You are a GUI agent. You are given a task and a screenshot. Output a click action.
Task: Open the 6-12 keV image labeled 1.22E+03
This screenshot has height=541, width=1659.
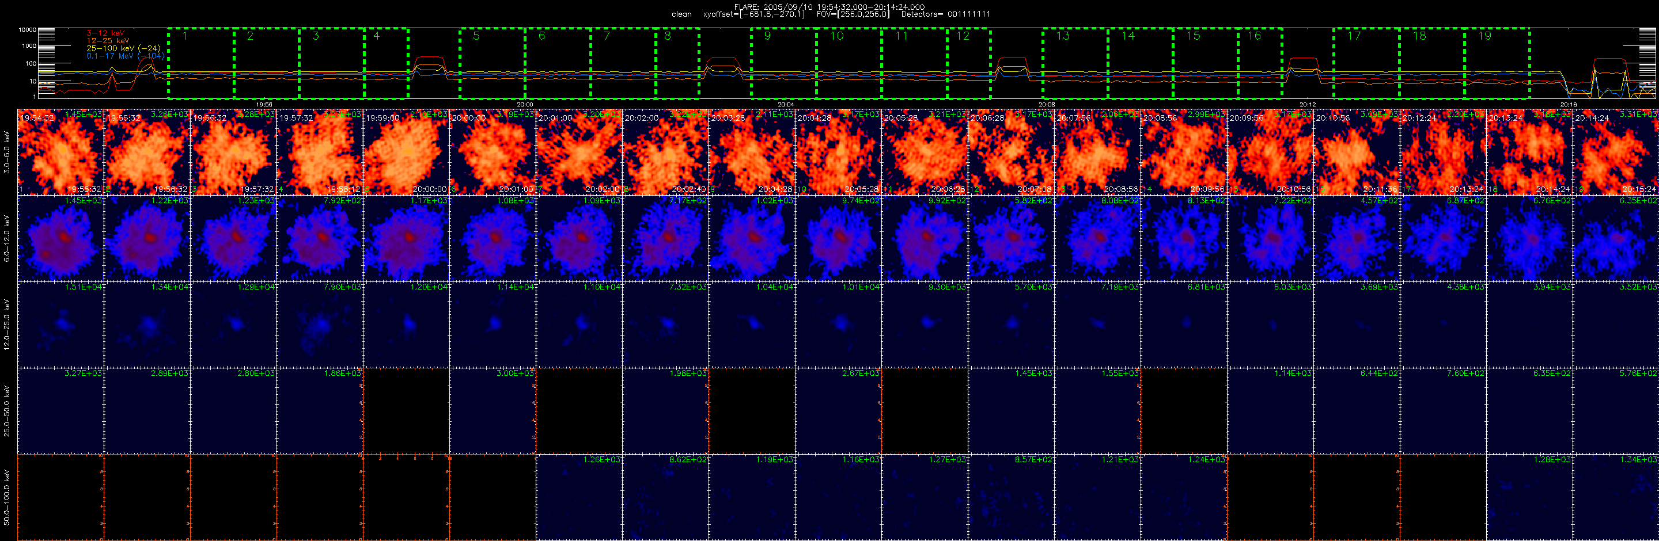coord(147,238)
